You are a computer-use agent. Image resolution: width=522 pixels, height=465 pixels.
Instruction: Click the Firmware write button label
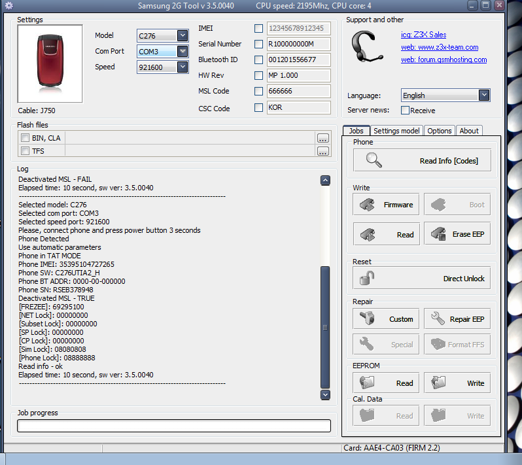pos(398,205)
